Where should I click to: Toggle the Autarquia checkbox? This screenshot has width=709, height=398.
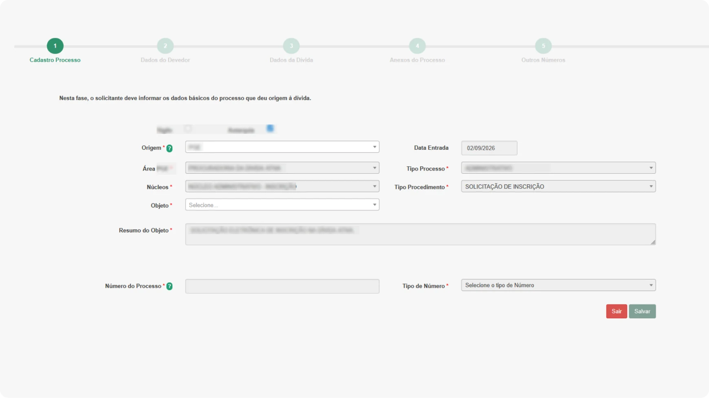click(x=270, y=129)
